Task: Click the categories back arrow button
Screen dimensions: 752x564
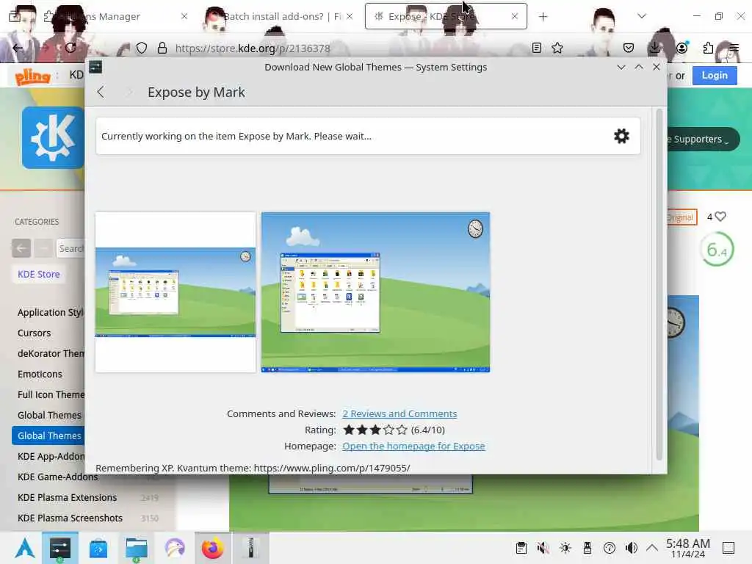Action: pos(21,248)
